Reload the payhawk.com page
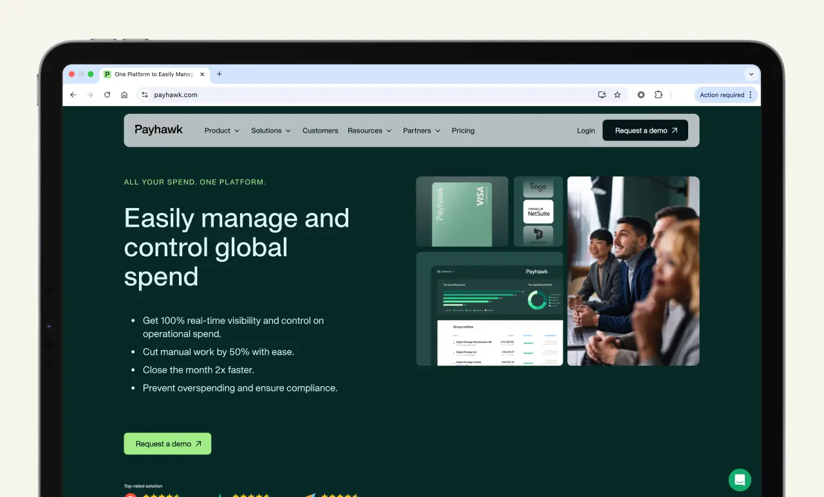The height and width of the screenshot is (497, 824). (108, 95)
